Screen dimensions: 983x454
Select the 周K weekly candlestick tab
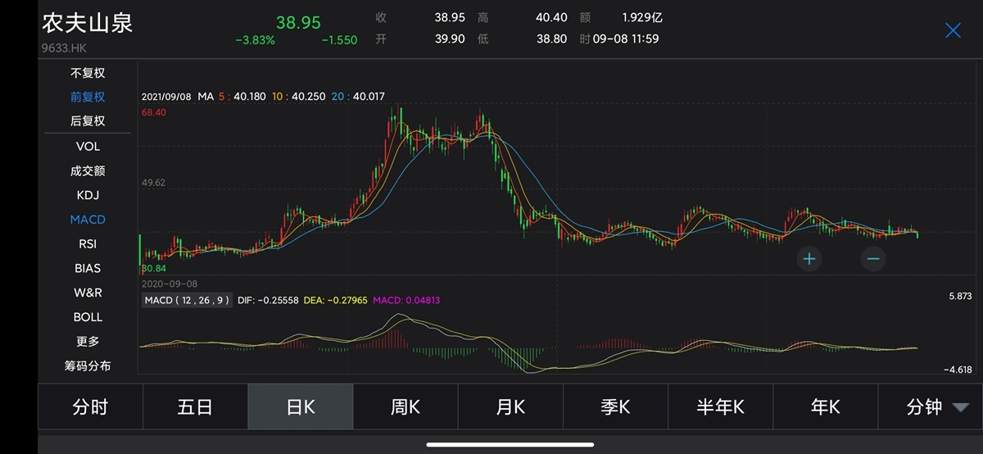(405, 406)
